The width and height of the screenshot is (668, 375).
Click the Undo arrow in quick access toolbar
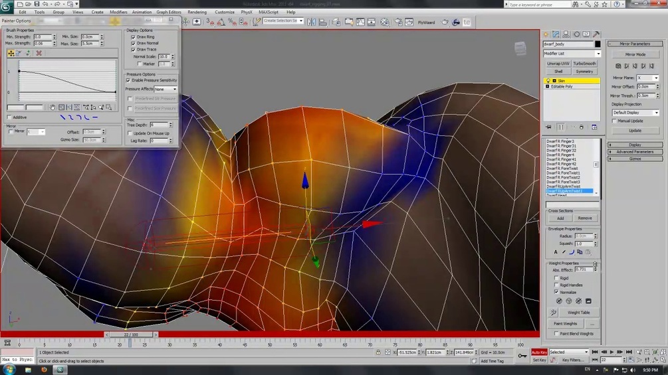click(x=45, y=4)
